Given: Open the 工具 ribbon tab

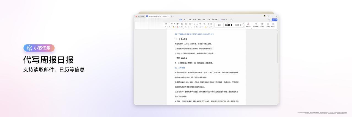Looking at the screenshot, I should (209, 20).
